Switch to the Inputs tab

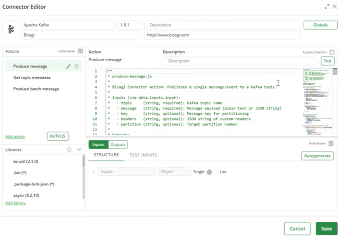click(98, 144)
